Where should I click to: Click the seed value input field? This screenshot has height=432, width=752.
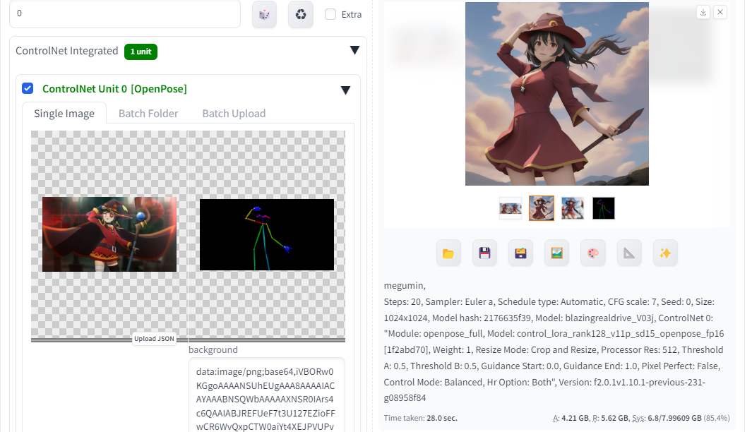pos(125,13)
